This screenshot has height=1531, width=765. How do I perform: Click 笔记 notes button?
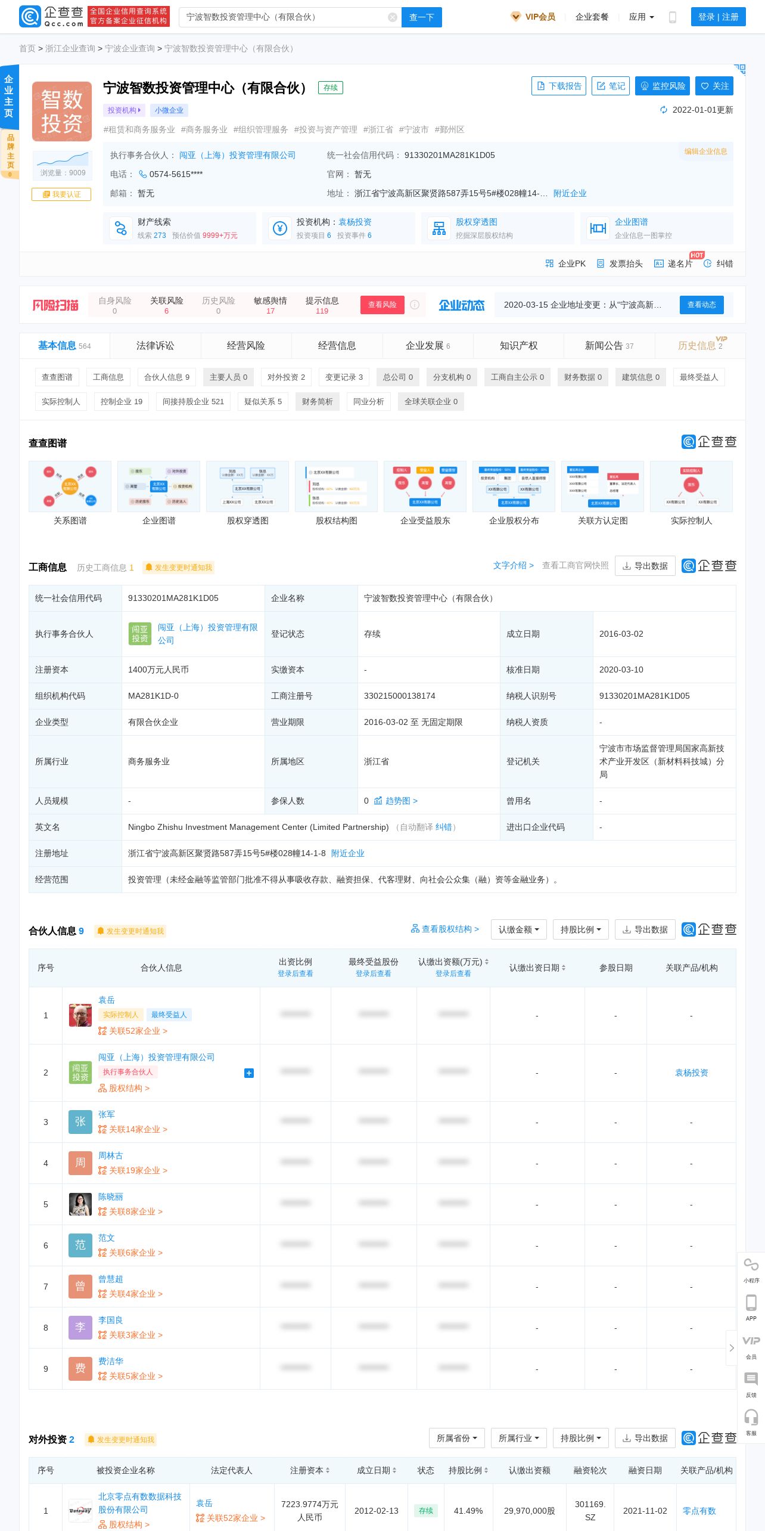pyautogui.click(x=611, y=86)
